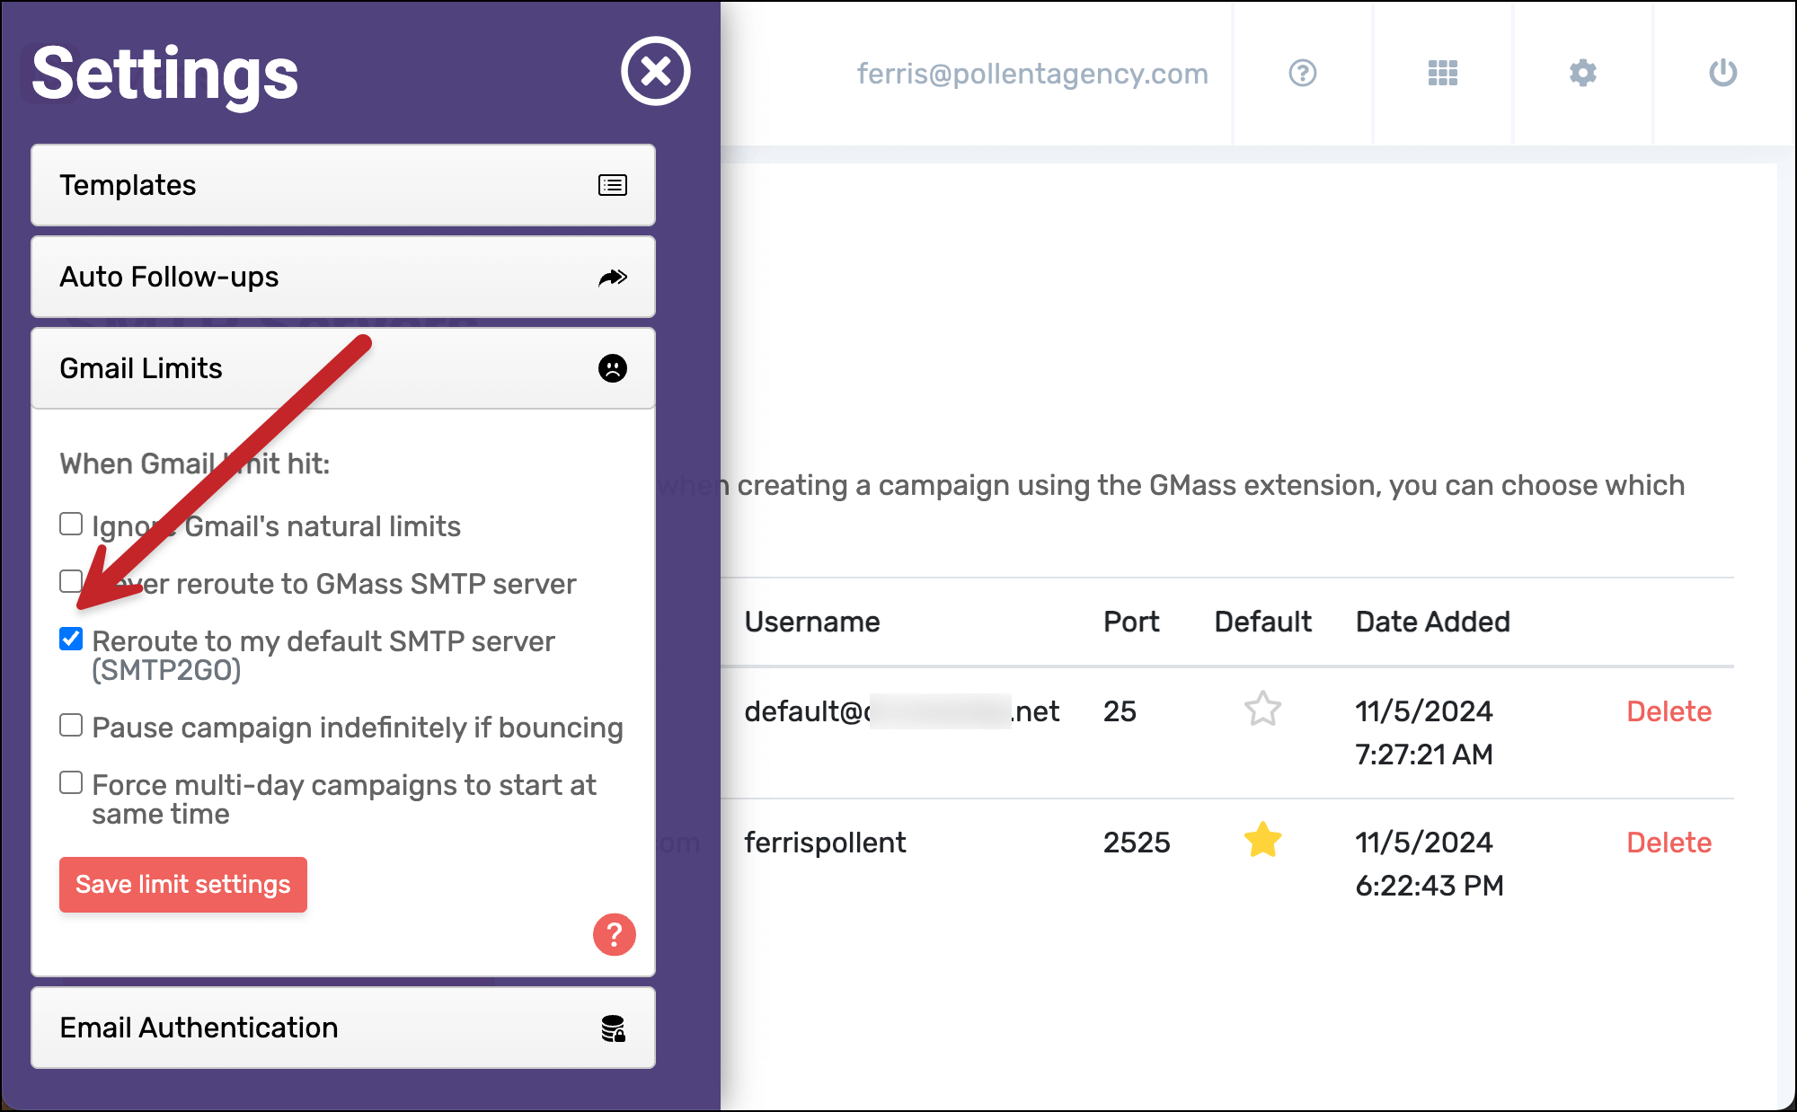1797x1112 pixels.
Task: Click the sad face Gmail Limits icon
Action: pyautogui.click(x=613, y=368)
